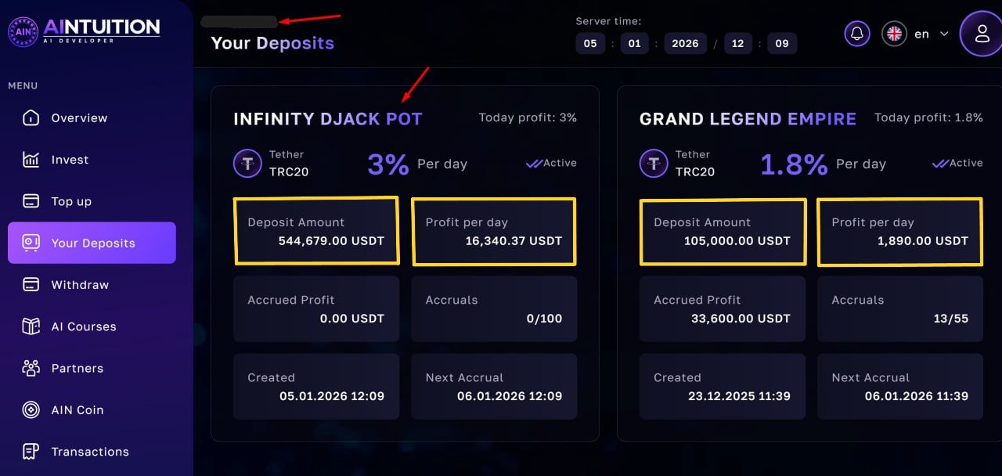Click the INFINITY DJACK POT title
This screenshot has width=1002, height=476.
[328, 119]
